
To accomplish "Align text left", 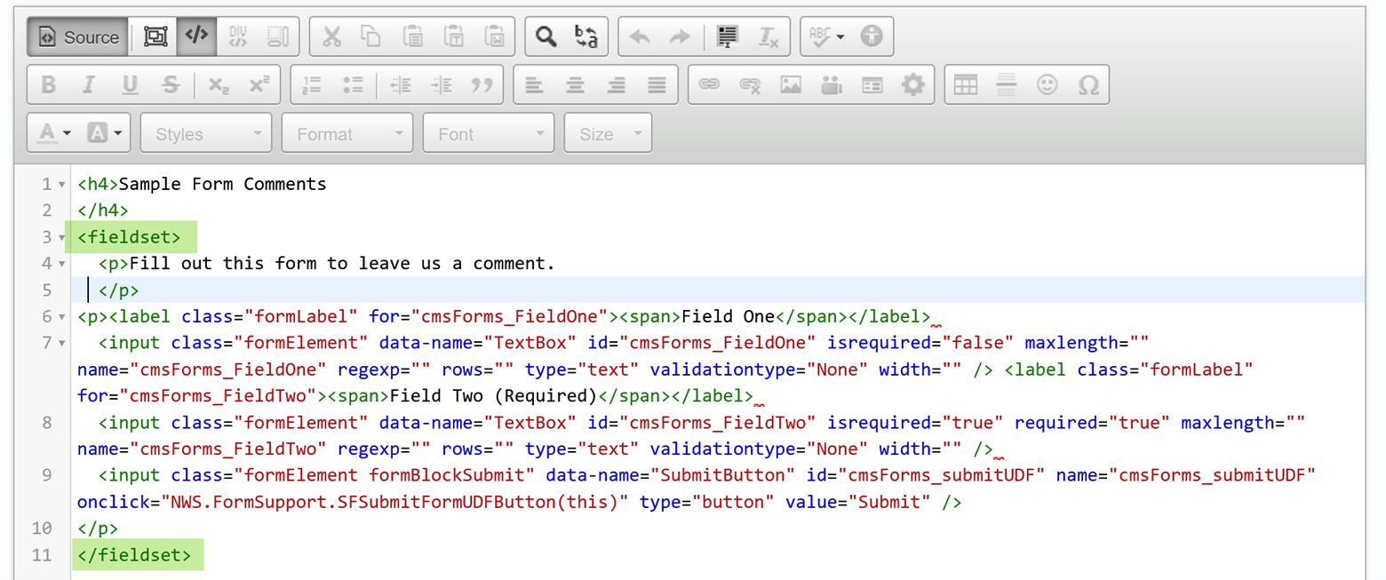I will tap(534, 85).
